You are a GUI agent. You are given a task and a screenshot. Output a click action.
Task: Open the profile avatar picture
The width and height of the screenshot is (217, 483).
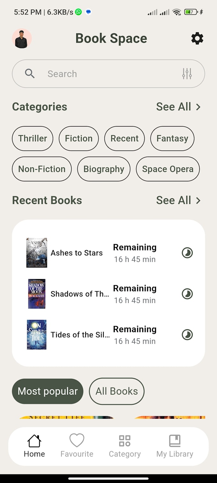pos(22,39)
